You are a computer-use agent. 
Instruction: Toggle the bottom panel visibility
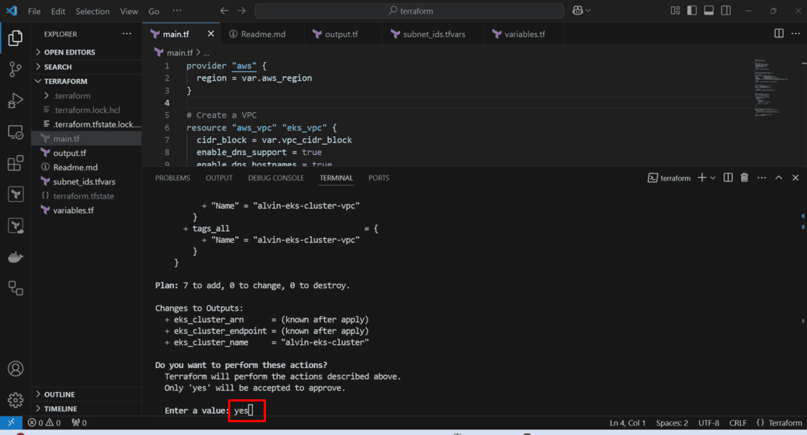(x=709, y=11)
